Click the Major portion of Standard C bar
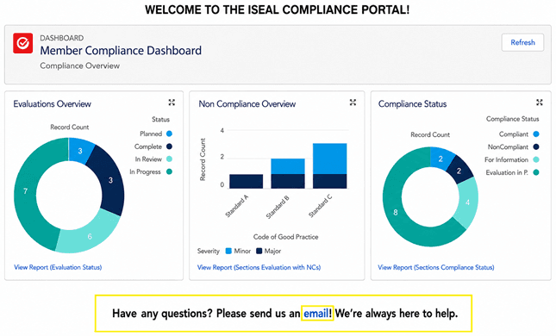The image size is (556, 336). tap(330, 181)
